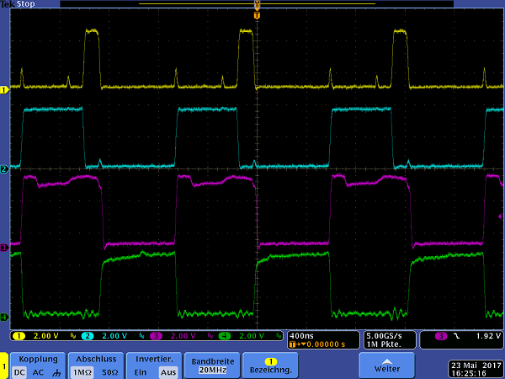This screenshot has width=505, height=379.
Task: Click the 400ns horizontal timebase readout
Action: click(x=300, y=335)
